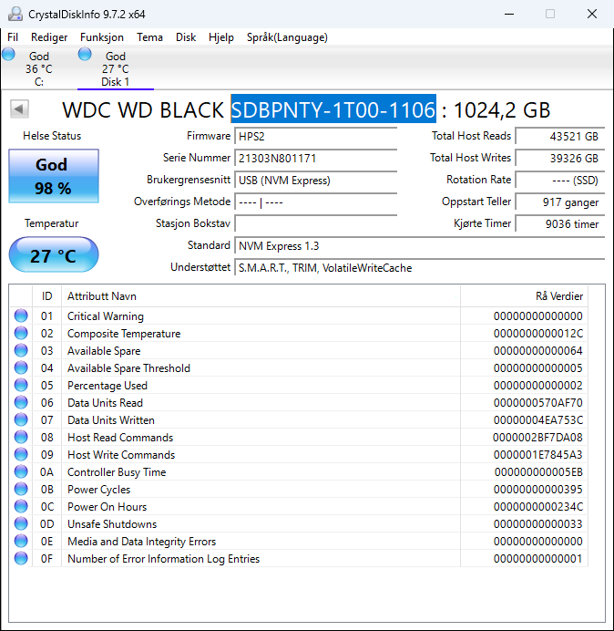Click the USB (NVM Express) interface field
Image resolution: width=614 pixels, height=631 pixels.
click(x=315, y=180)
